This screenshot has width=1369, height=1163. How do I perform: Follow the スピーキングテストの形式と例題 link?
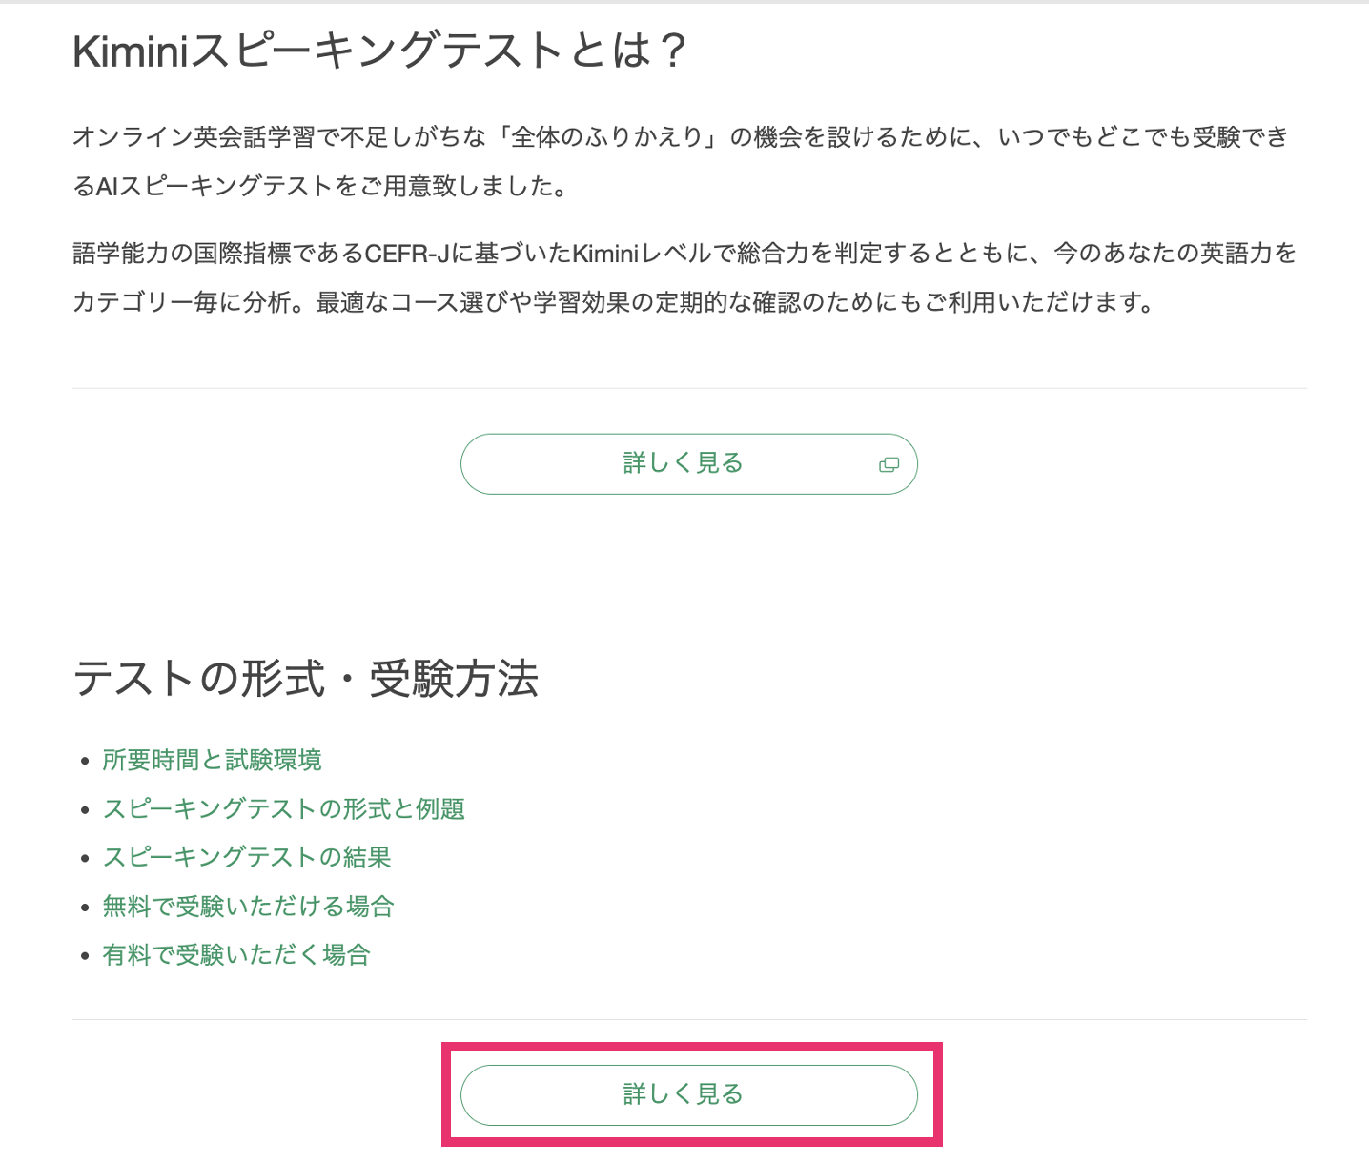(x=284, y=808)
